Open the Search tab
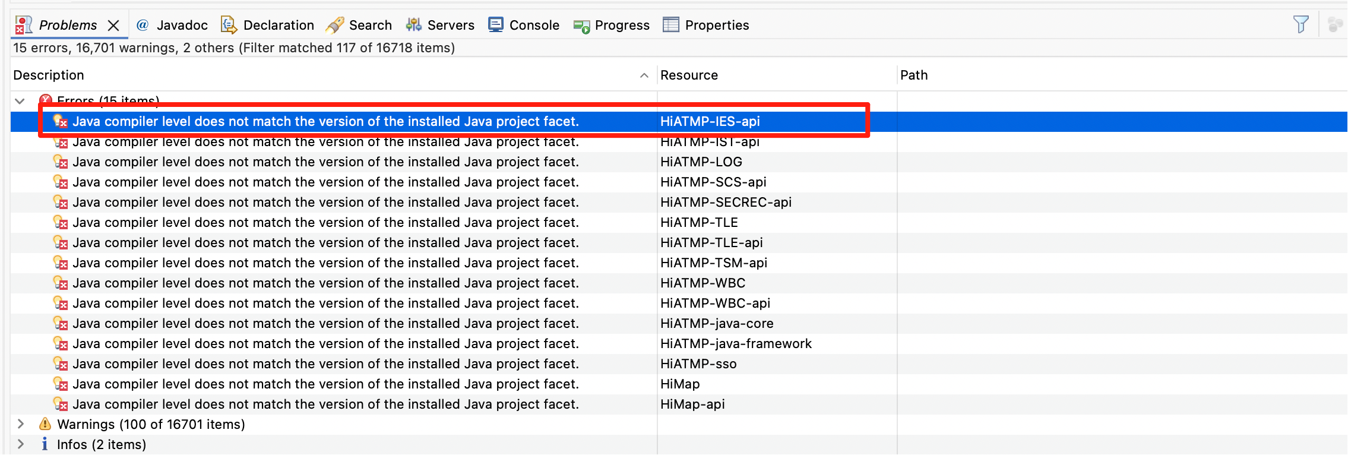Screen dimensions: 1348x455 371,25
